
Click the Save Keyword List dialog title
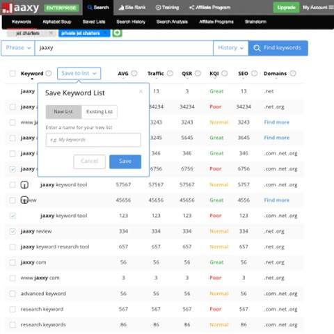click(75, 93)
